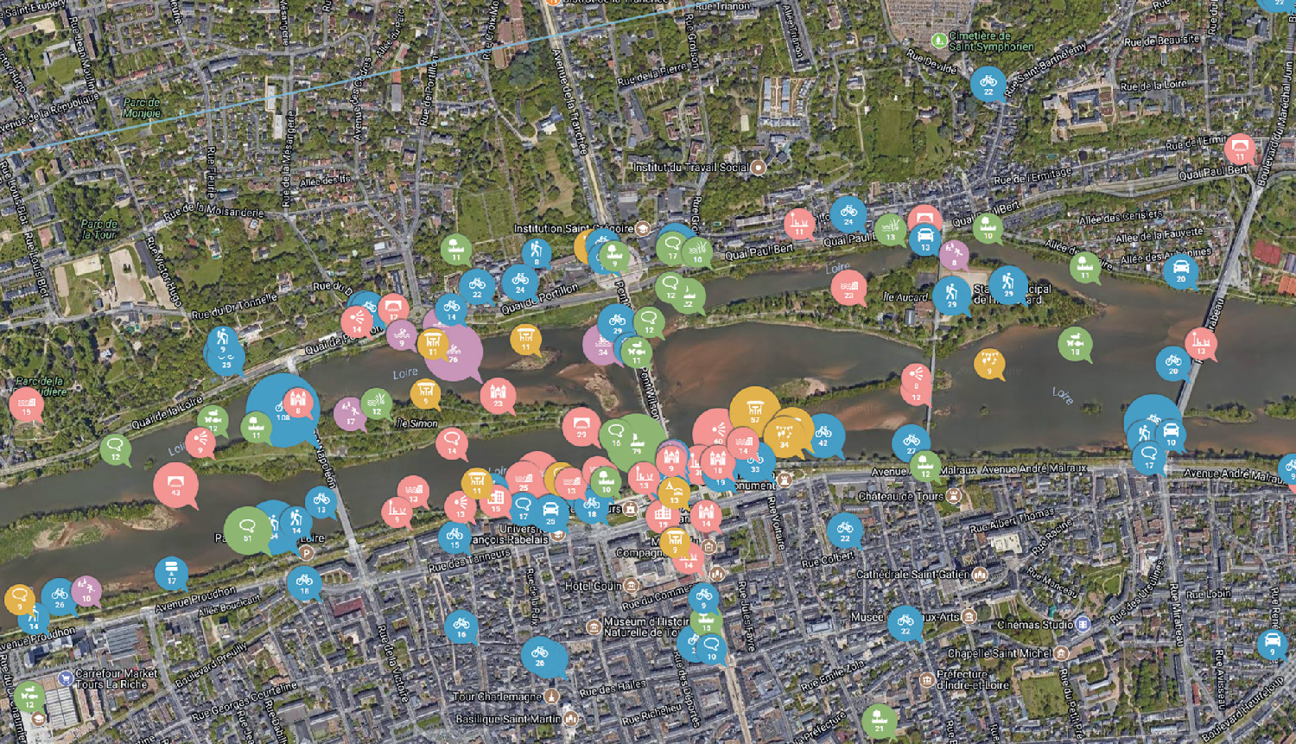Viewport: 1296px width, 744px height.
Task: Open blue signpost marker numbered 17
Action: pos(171,573)
